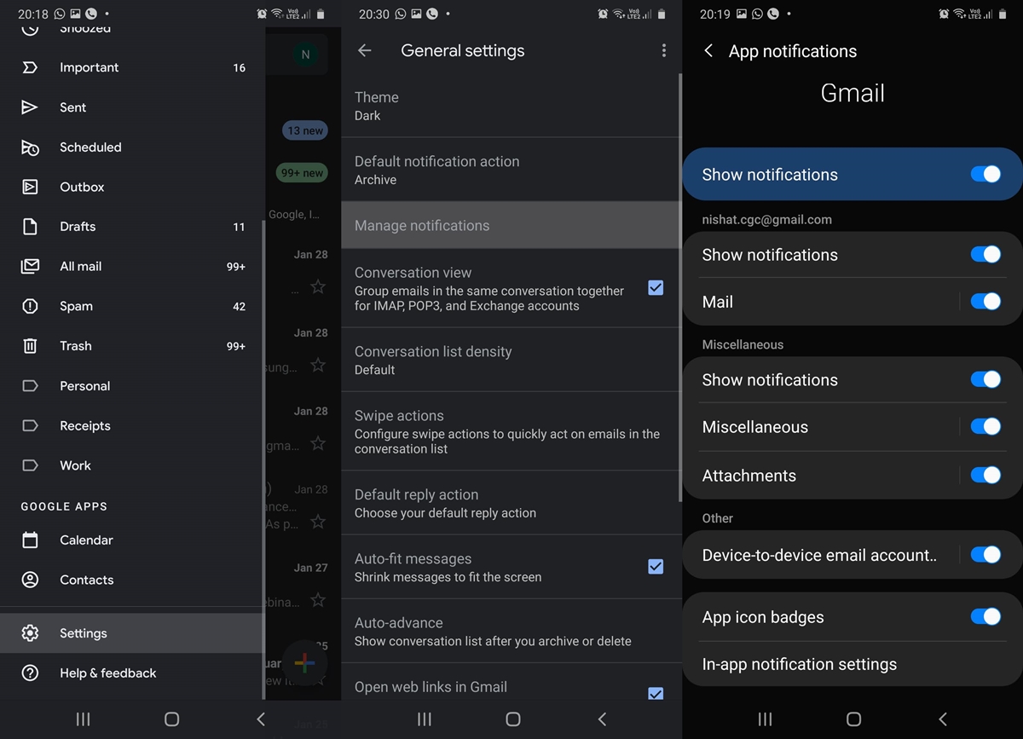Click the Settings gear icon in drawer

[30, 633]
